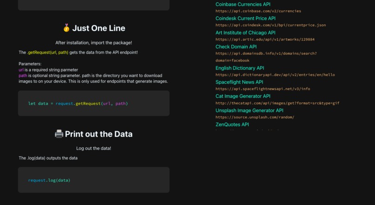Click The .log(data) outputs the data text
This screenshot has width=375, height=205.
click(48, 158)
